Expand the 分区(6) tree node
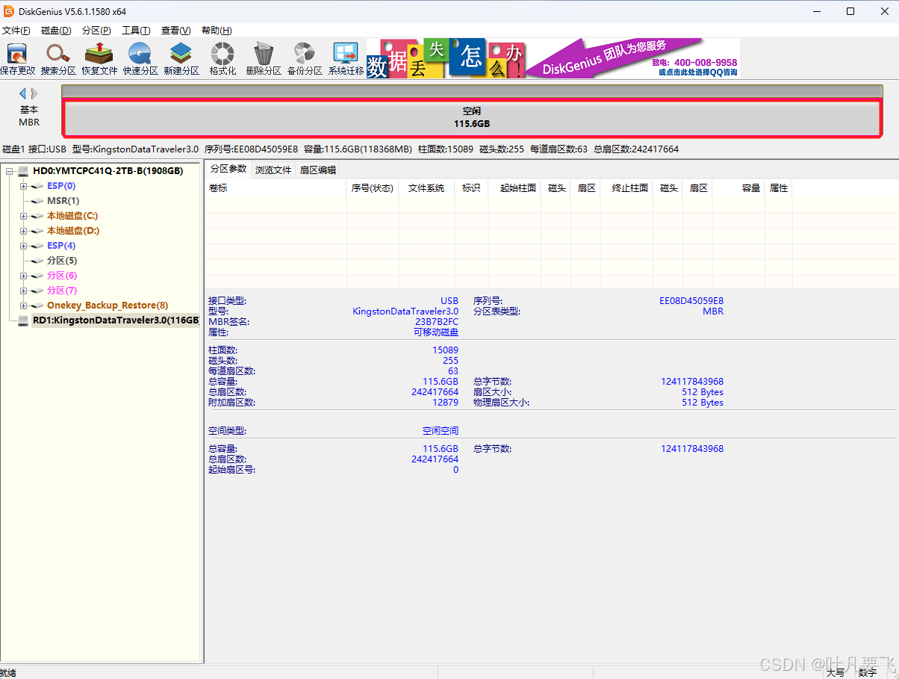The image size is (899, 679). pyautogui.click(x=23, y=276)
